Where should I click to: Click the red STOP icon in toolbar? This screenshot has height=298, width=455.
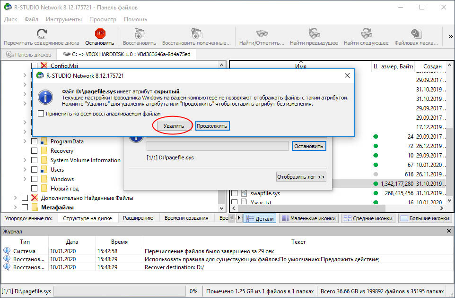pyautogui.click(x=100, y=33)
